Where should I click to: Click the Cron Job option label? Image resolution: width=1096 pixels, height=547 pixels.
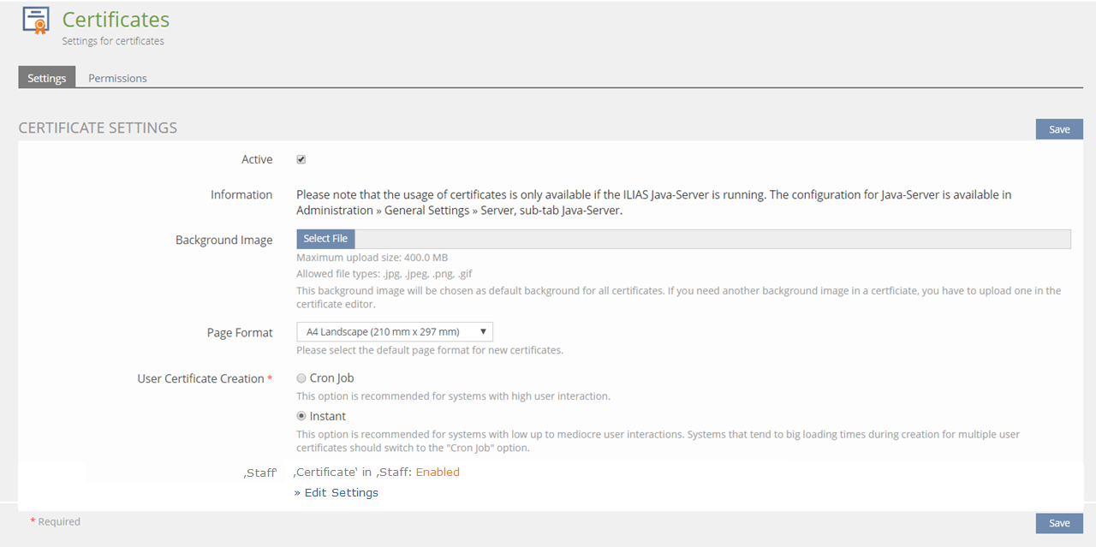(x=331, y=378)
